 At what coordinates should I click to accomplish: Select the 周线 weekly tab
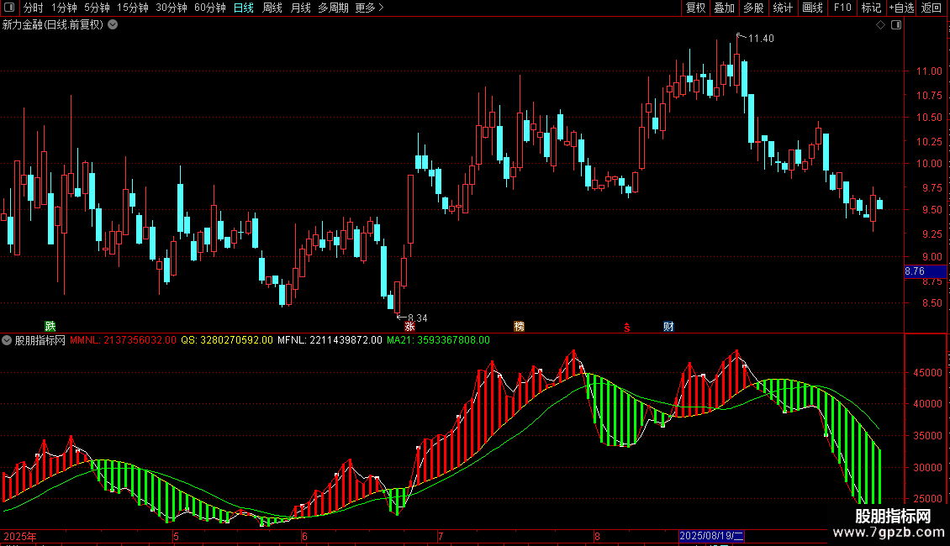pos(272,8)
